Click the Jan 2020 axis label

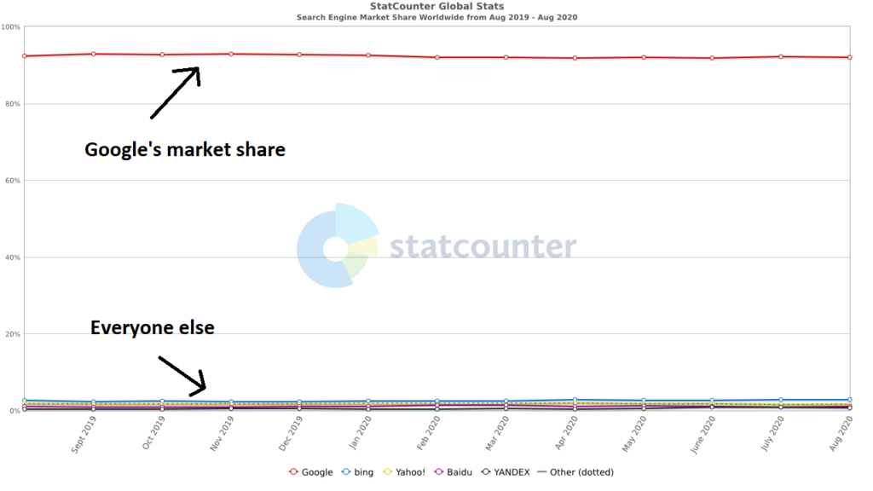tap(360, 433)
